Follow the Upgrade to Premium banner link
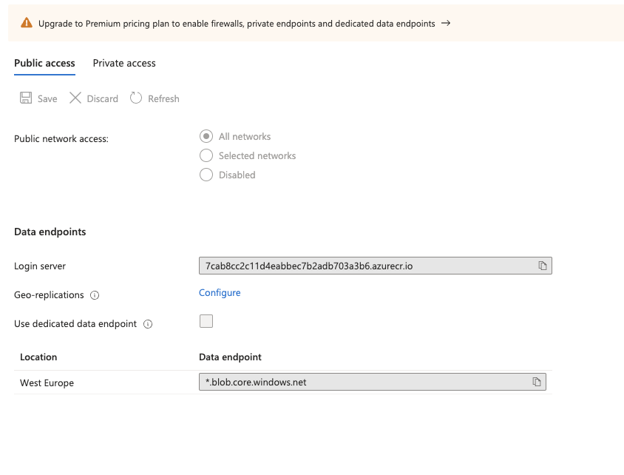This screenshot has width=624, height=475. [x=237, y=24]
